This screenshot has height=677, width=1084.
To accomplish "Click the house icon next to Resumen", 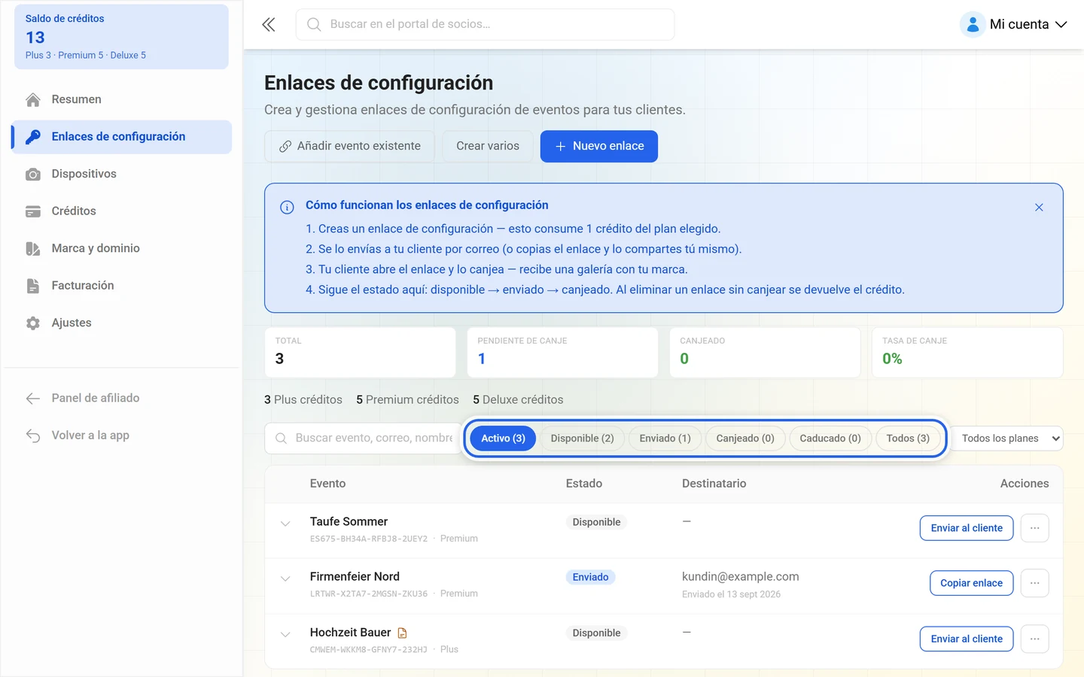I will point(33,99).
